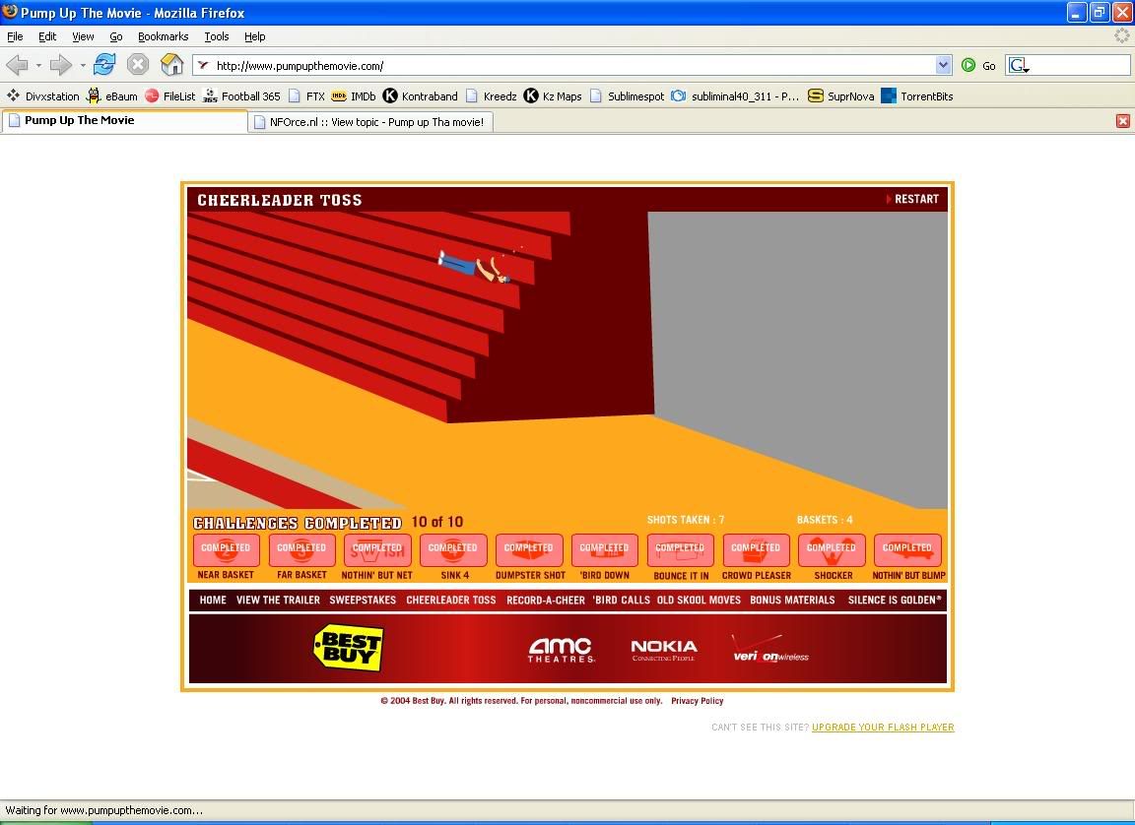Open the IMDb bookmark

coord(354,95)
